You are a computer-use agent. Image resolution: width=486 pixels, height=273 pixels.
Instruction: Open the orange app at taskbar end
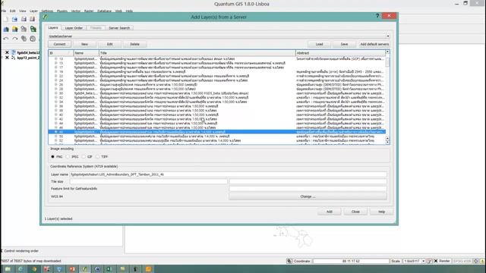click(x=148, y=269)
